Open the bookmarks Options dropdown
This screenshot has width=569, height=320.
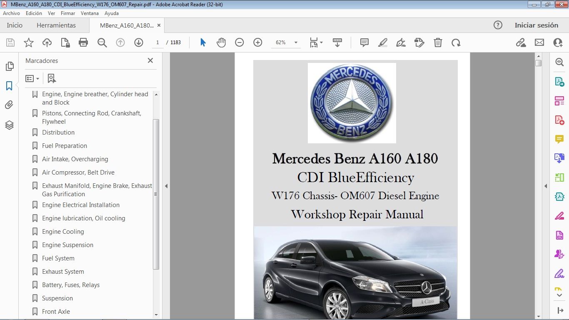tap(32, 78)
